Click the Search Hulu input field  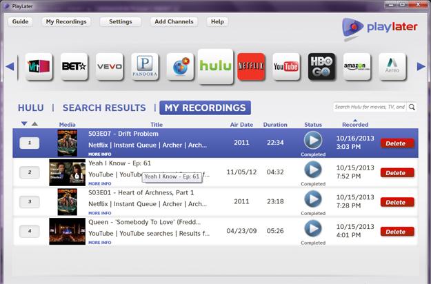(x=370, y=107)
